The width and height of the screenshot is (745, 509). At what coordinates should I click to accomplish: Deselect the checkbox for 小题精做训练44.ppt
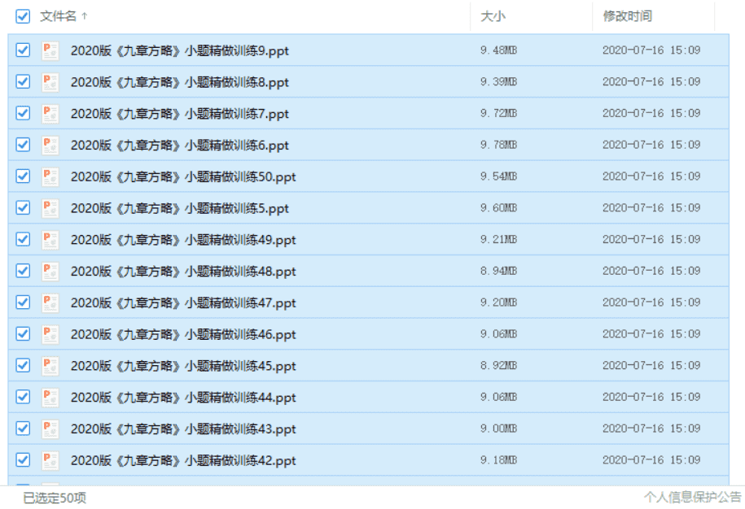coord(22,397)
